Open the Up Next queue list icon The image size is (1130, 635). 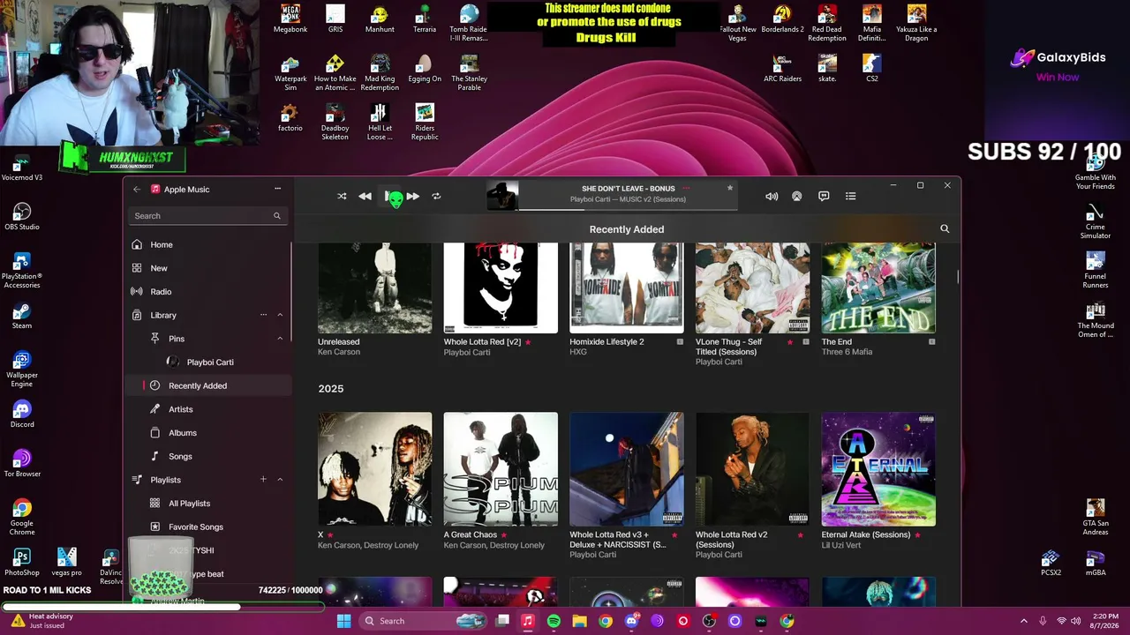tap(851, 197)
